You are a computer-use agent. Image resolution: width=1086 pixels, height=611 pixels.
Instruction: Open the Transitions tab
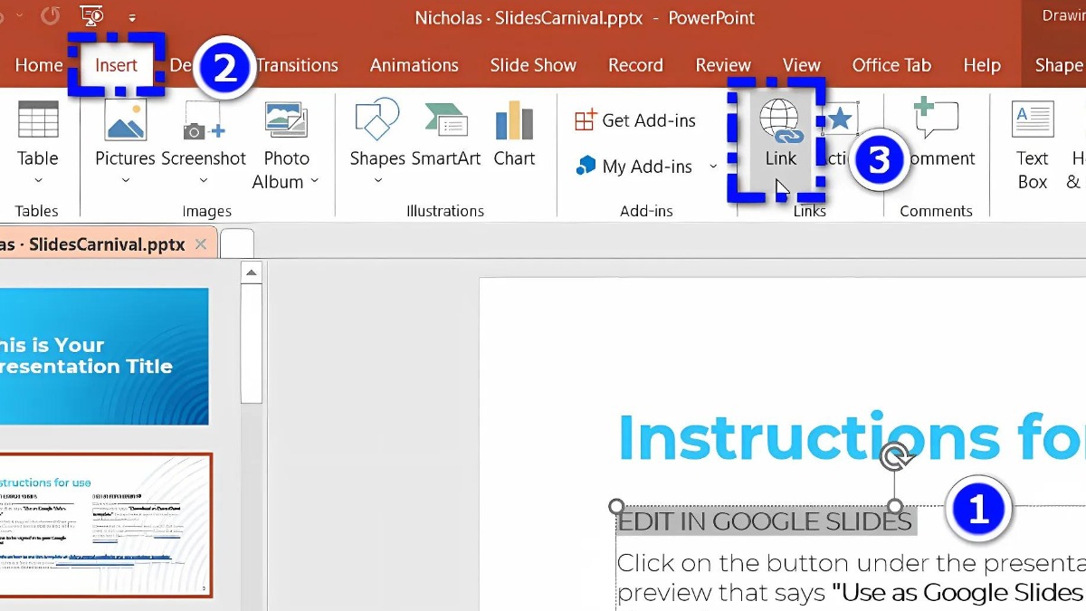tap(298, 65)
